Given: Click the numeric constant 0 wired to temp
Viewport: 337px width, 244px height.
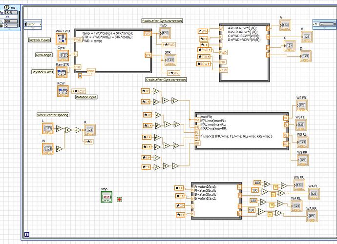Looking at the screenshot, I should pyautogui.click(x=80, y=76).
